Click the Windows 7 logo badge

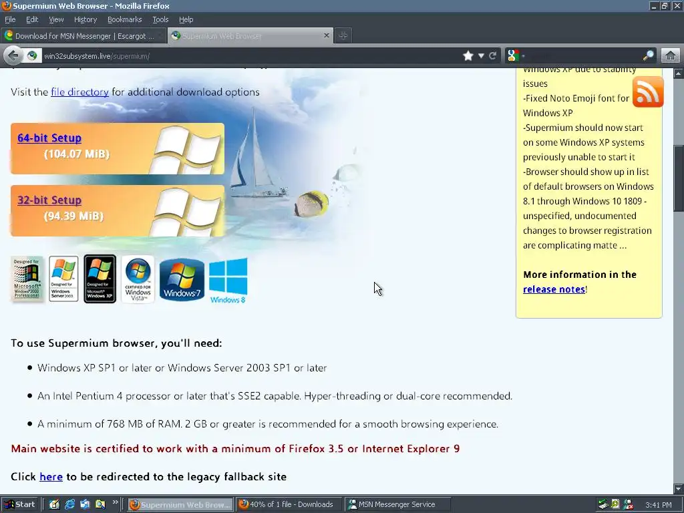pyautogui.click(x=182, y=279)
